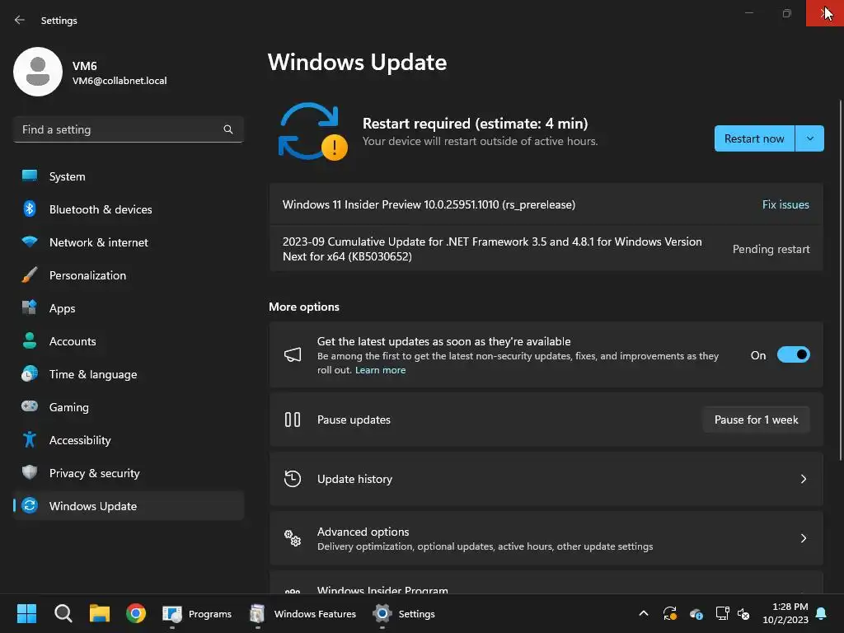Open Advanced options chevron
The height and width of the screenshot is (633, 844).
803,538
